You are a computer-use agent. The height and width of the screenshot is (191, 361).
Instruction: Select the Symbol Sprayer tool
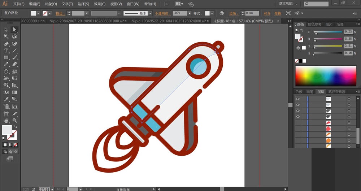pos(6,107)
